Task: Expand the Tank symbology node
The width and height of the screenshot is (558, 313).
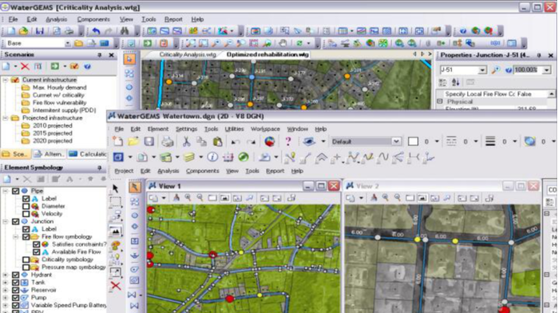Action: [x=5, y=283]
